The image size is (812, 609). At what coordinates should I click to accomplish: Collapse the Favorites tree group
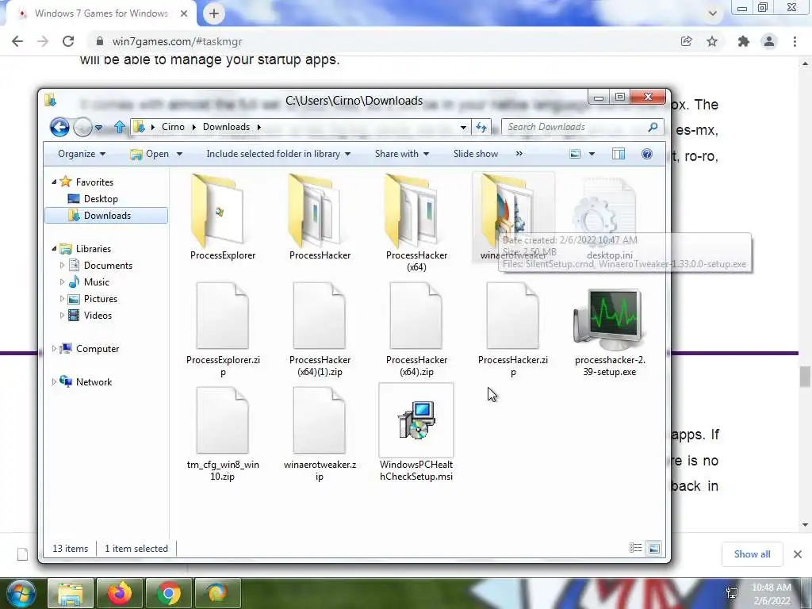pos(55,182)
